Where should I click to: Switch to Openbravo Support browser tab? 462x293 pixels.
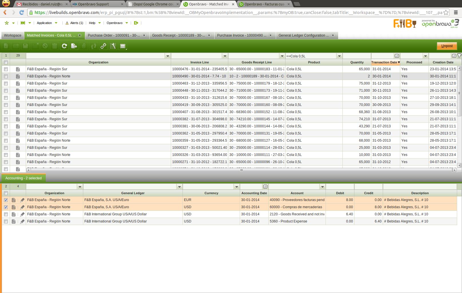(x=97, y=4)
